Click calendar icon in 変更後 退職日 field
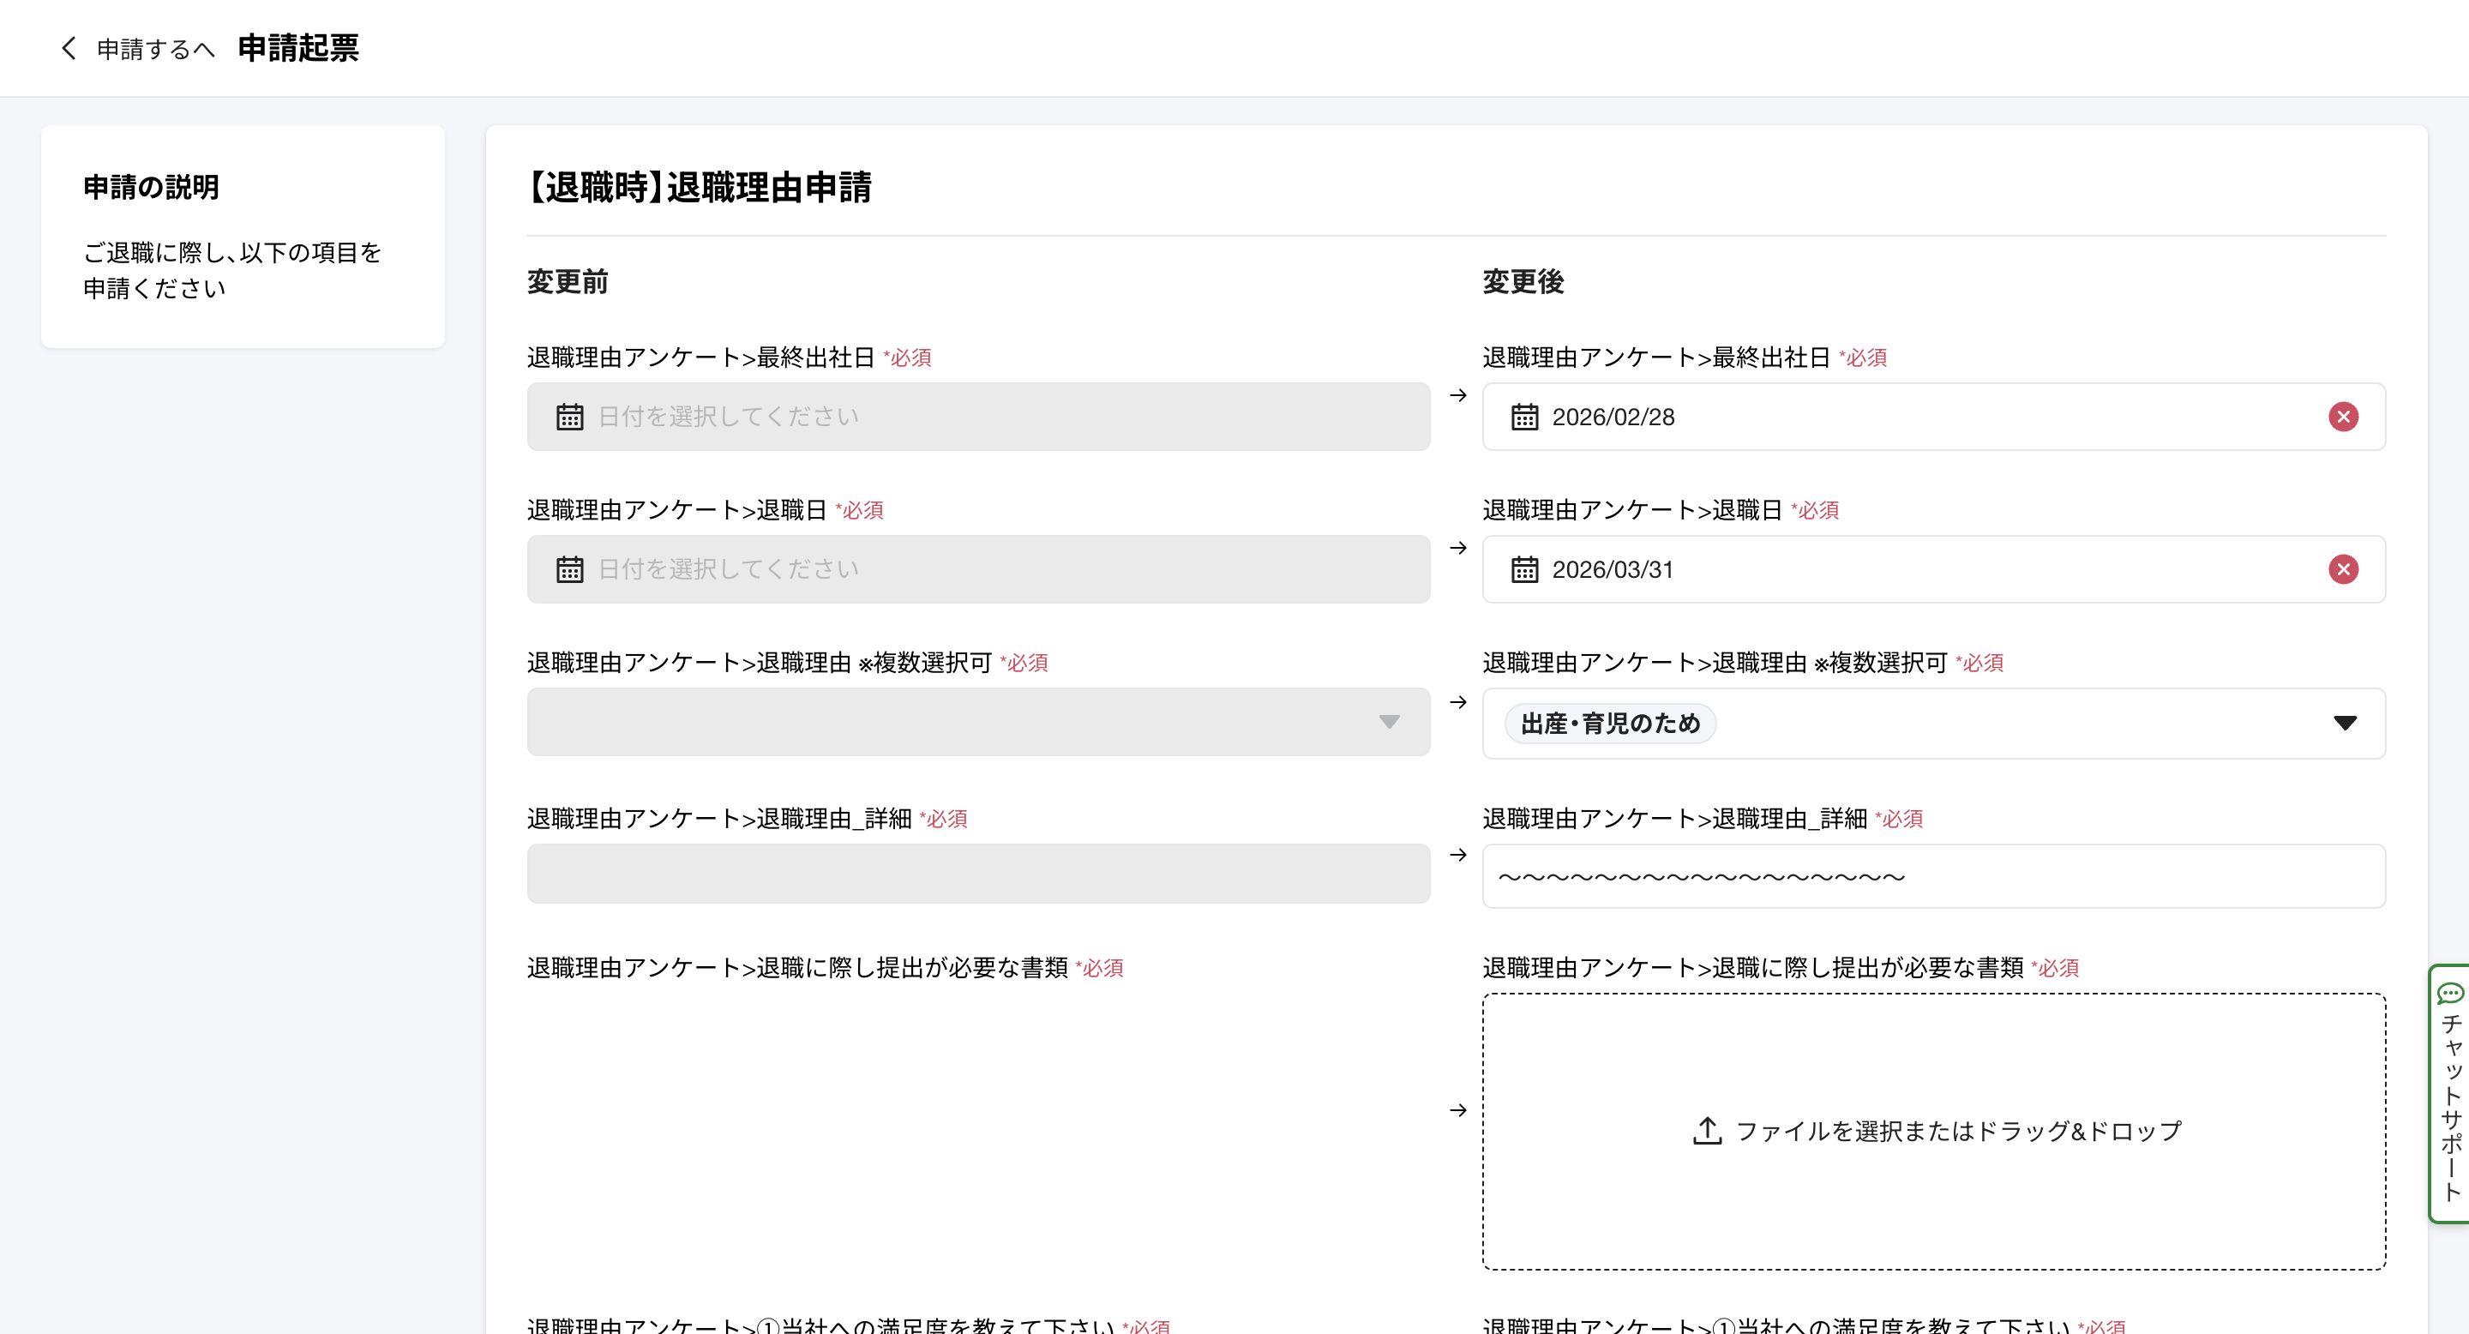The height and width of the screenshot is (1334, 2469). [x=1524, y=569]
